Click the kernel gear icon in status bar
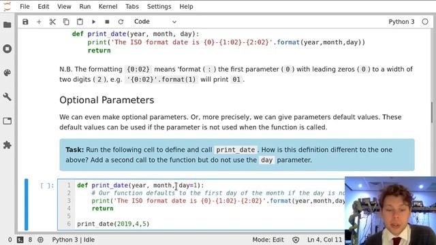The height and width of the screenshot is (245, 436). coord(40,240)
